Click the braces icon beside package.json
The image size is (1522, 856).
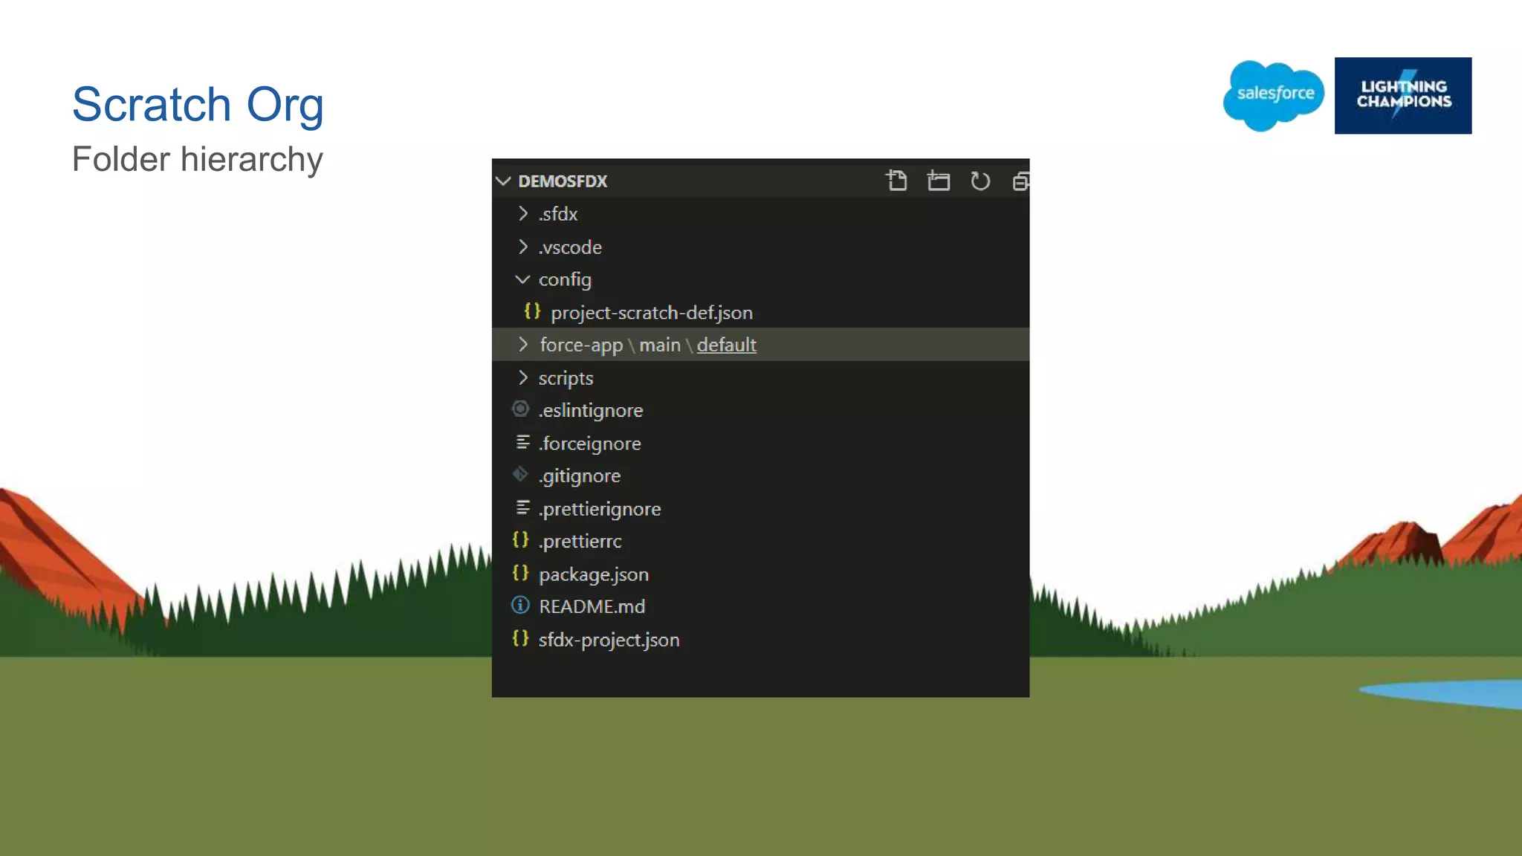point(520,574)
